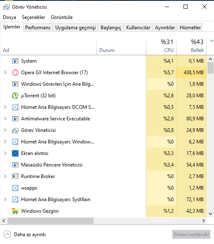
Task: Click the %3,3 CPU value for Ekran alıntısı
Action: (168, 153)
